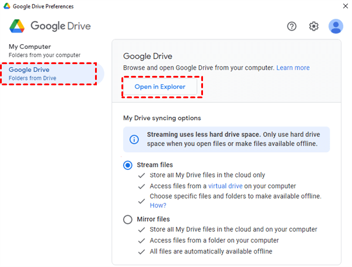Viewport: 352px width, 267px height.
Task: Click the checkmark beside all-files-offline line
Action: click(140, 251)
